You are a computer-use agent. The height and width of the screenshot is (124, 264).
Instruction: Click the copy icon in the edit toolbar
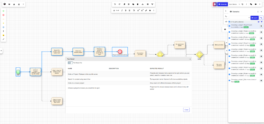[x=124, y=4]
